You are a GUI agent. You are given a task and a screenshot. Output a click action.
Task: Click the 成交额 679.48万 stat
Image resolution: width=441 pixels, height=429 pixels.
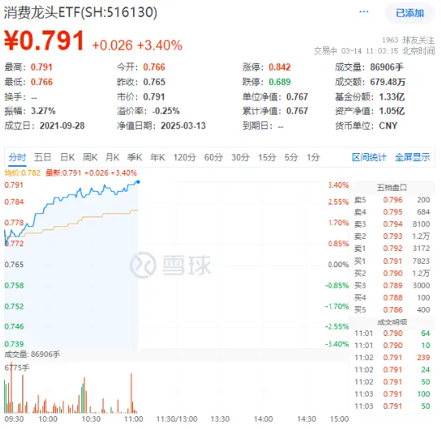click(x=370, y=82)
